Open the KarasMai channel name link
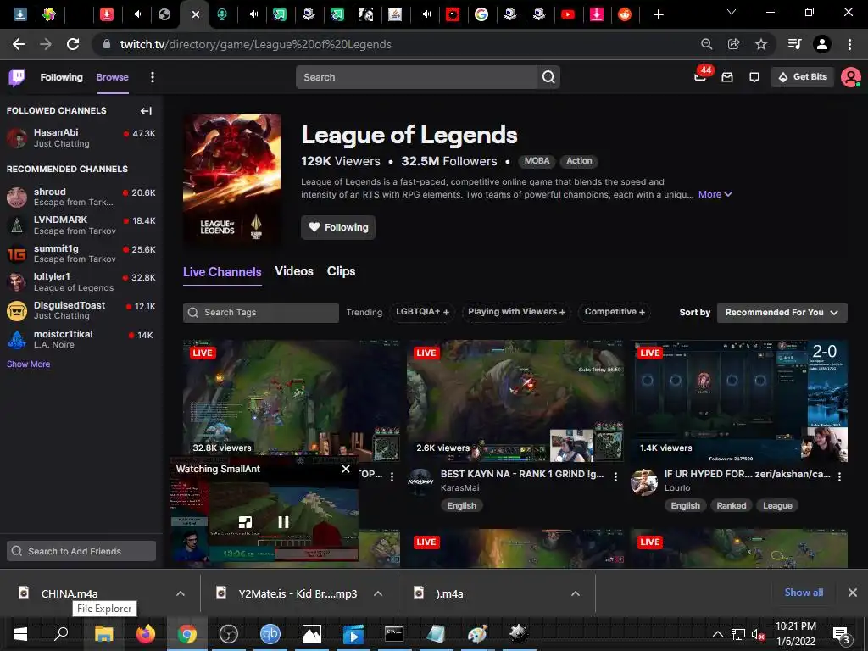Screen dimensions: 868x651 (459, 488)
